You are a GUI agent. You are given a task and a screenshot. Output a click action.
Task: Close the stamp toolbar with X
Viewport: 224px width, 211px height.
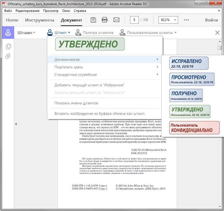pyautogui.click(x=217, y=33)
